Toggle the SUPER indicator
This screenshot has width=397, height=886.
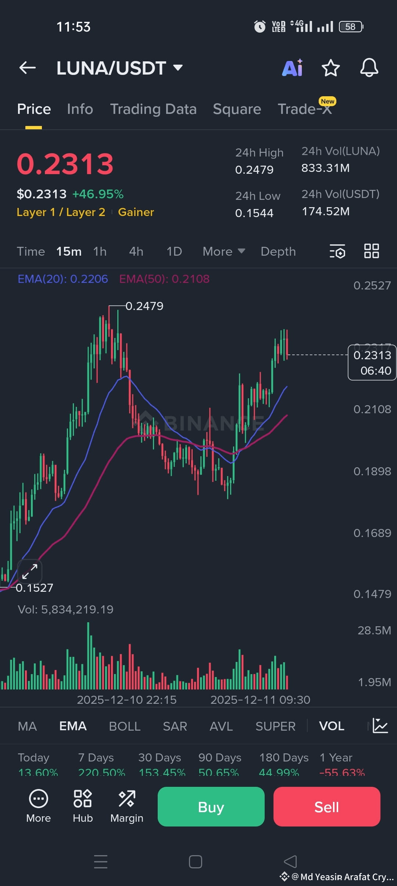[x=275, y=726]
